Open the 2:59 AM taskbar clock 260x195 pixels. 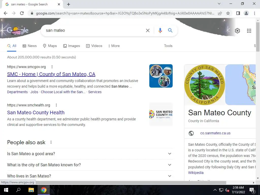[x=238, y=190]
